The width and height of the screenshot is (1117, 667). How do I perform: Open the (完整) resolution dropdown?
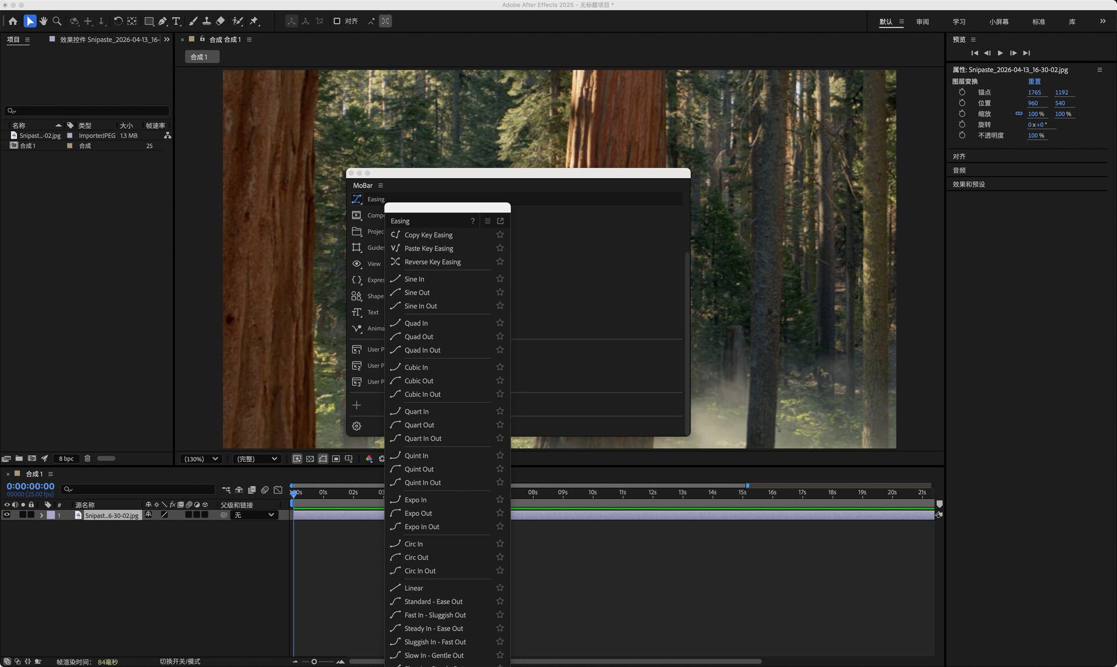[x=257, y=459]
